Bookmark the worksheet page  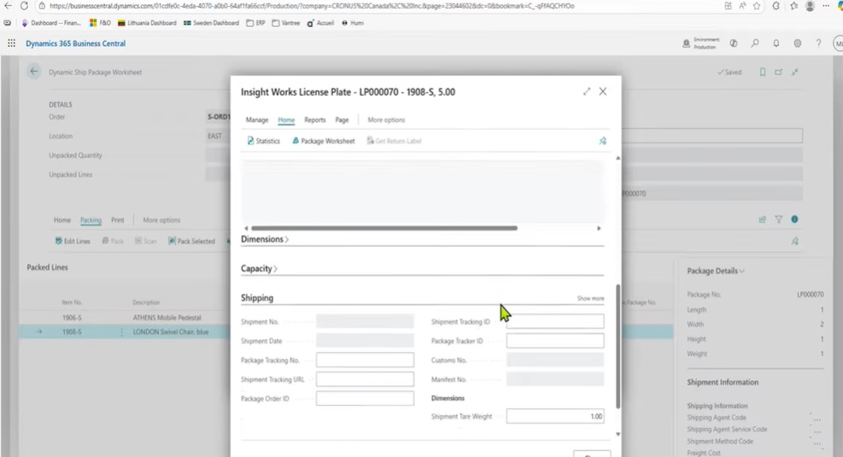point(763,72)
